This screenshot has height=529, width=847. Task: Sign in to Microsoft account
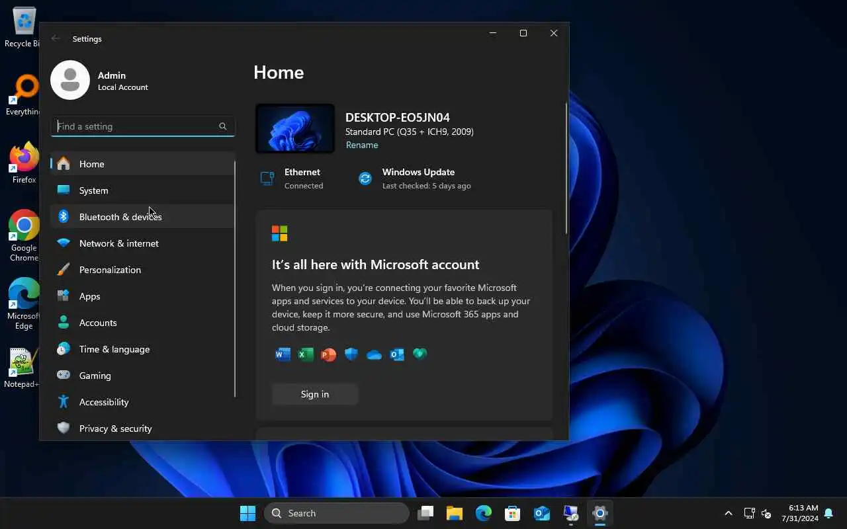[315, 394]
